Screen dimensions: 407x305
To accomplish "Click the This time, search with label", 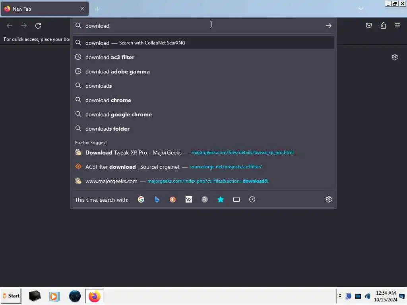I will [102, 200].
